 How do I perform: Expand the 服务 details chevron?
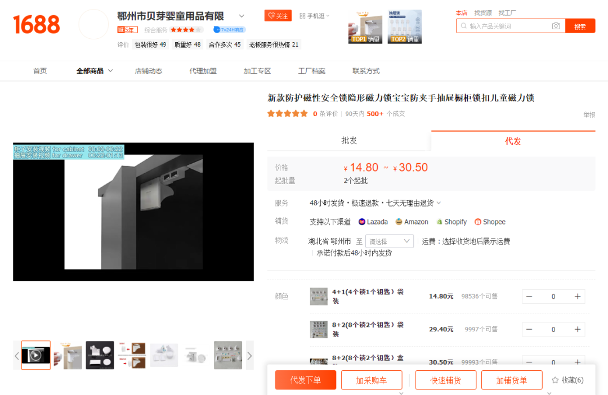(x=439, y=203)
